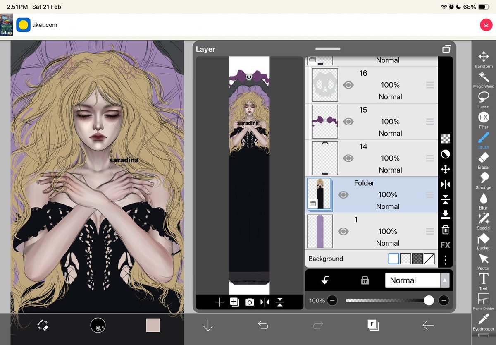The width and height of the screenshot is (496, 345).
Task: Open the Filter tool
Action: (483, 120)
